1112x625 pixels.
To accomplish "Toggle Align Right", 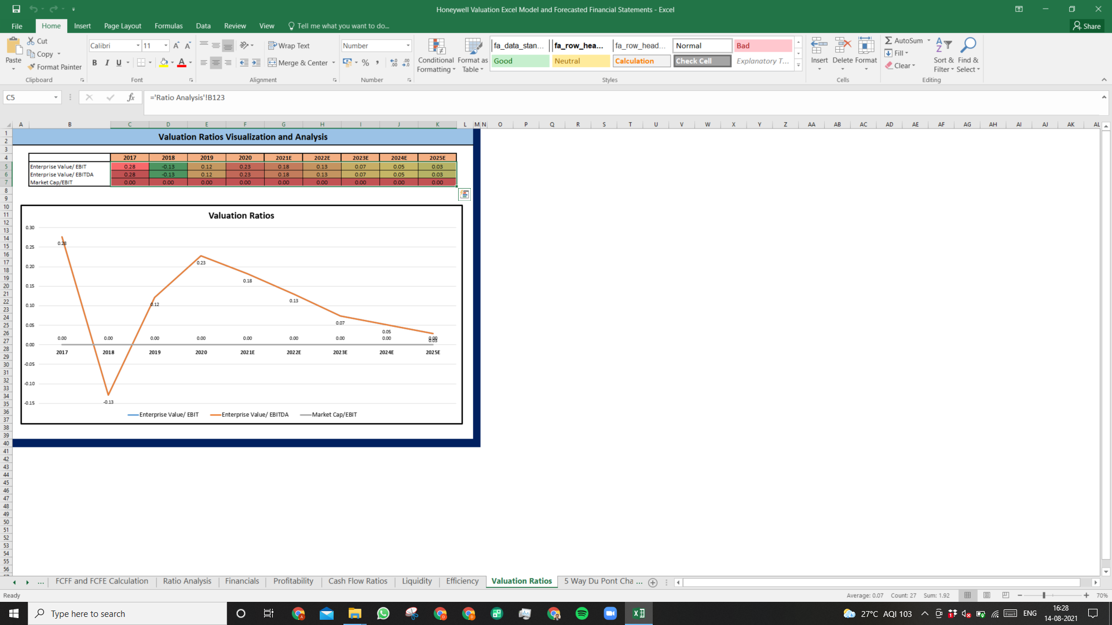I will pos(228,62).
